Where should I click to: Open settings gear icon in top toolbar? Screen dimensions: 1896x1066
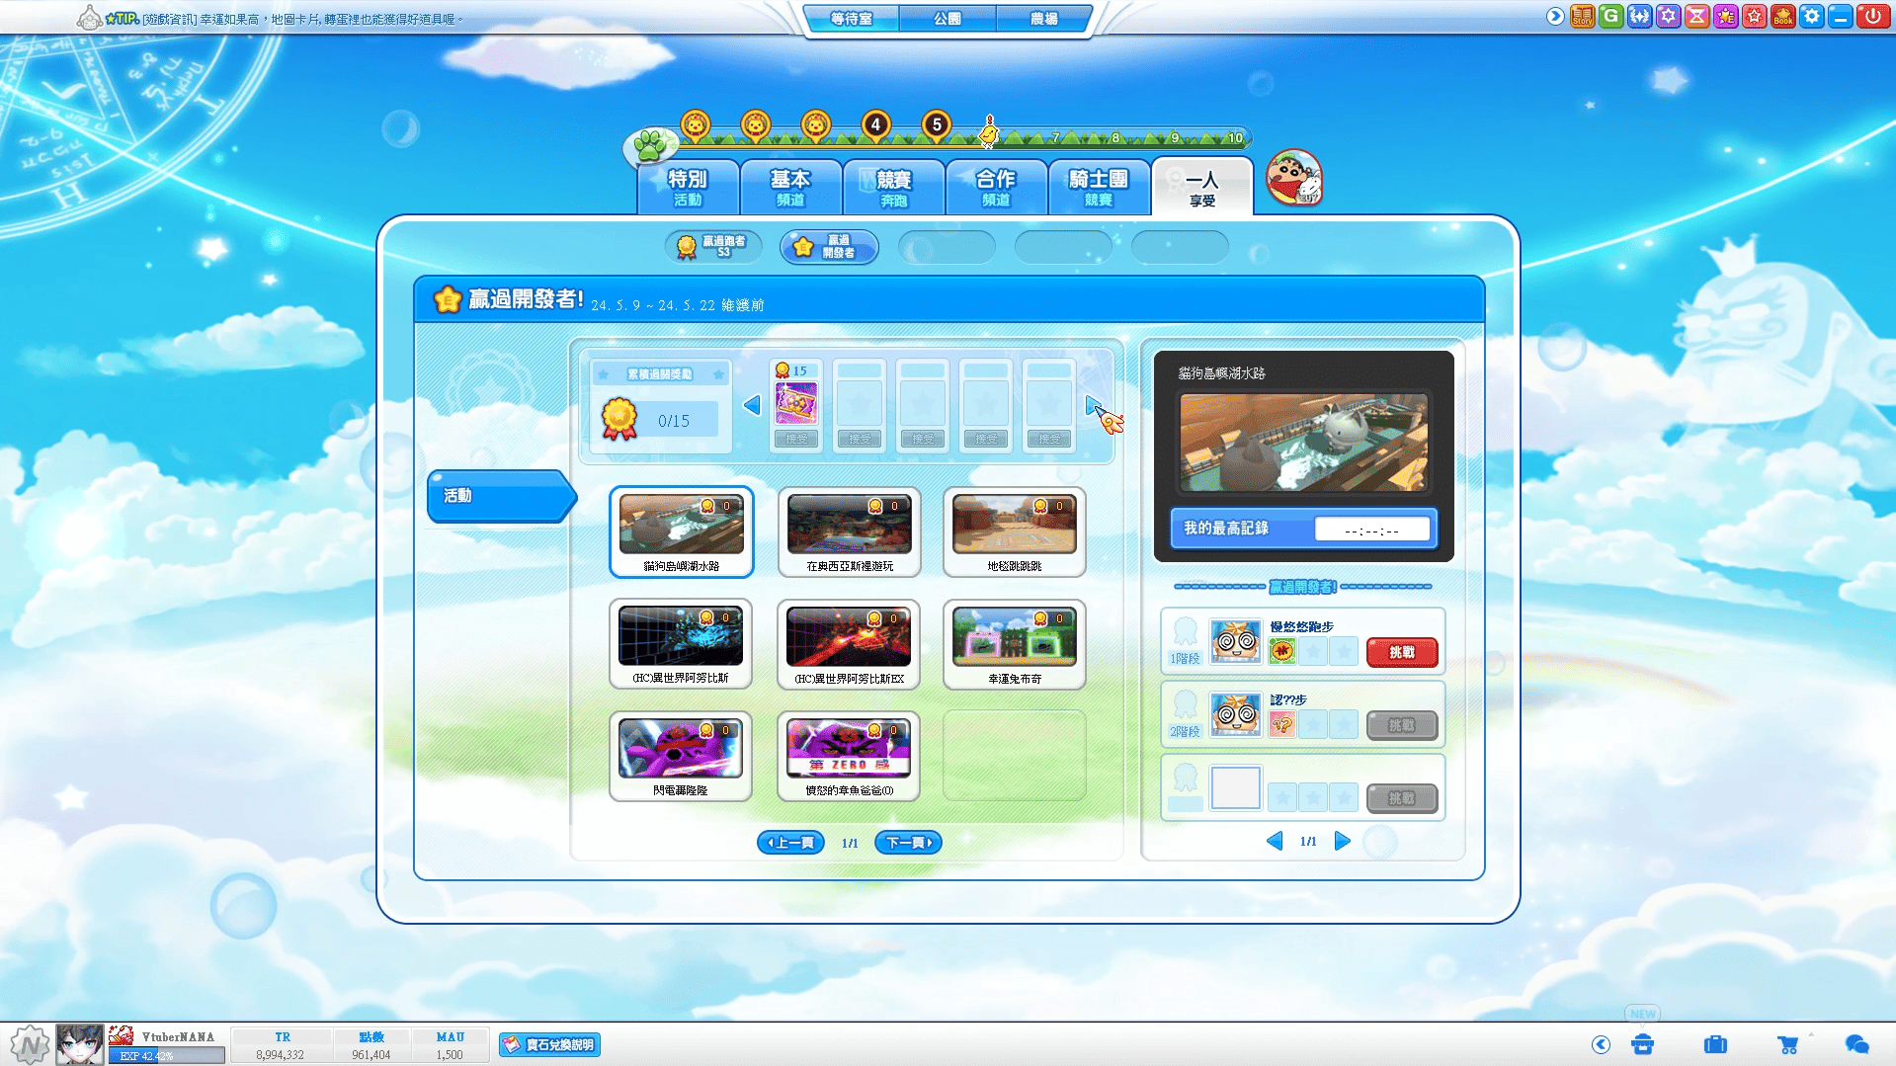click(x=1811, y=16)
